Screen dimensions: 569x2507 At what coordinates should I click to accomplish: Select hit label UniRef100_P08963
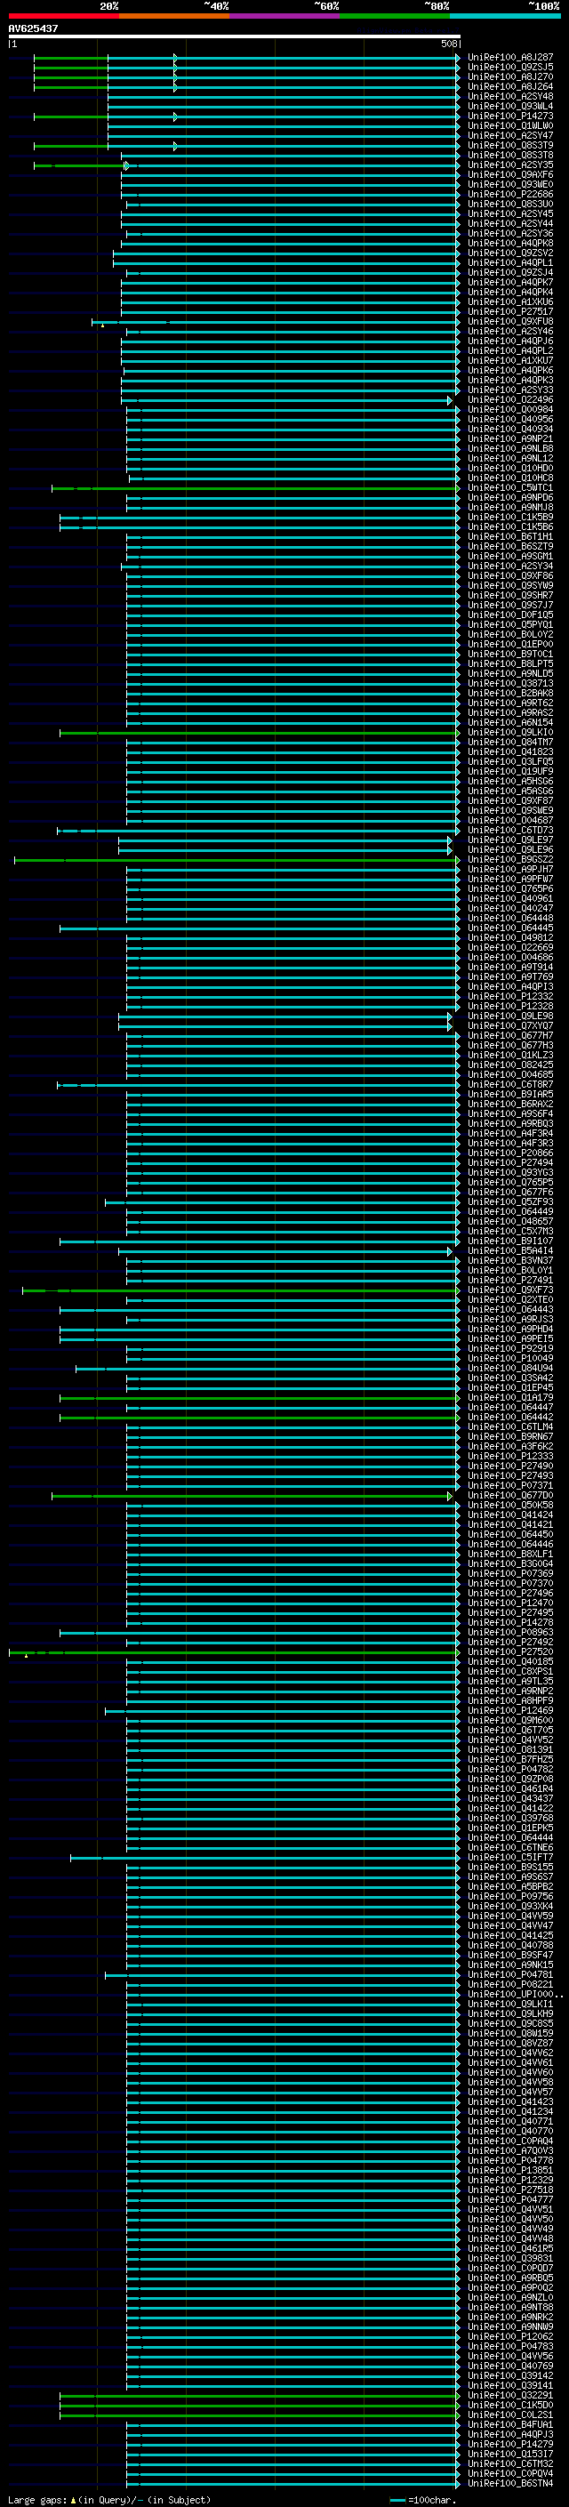pyautogui.click(x=510, y=1633)
